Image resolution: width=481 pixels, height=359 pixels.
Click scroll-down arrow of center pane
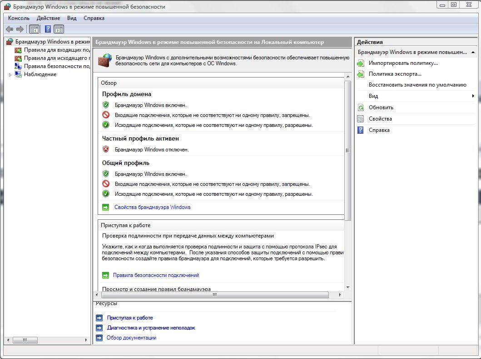tap(348, 287)
